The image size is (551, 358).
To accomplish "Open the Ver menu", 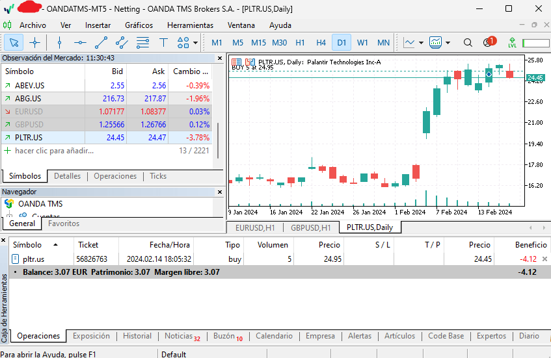I will click(x=66, y=25).
